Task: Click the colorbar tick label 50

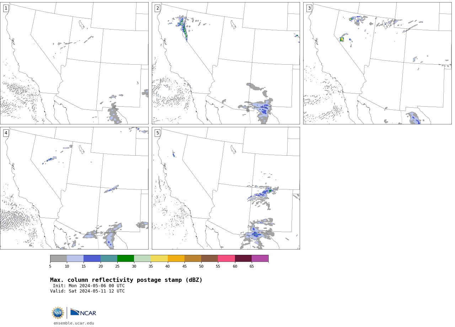Action: pyautogui.click(x=201, y=267)
